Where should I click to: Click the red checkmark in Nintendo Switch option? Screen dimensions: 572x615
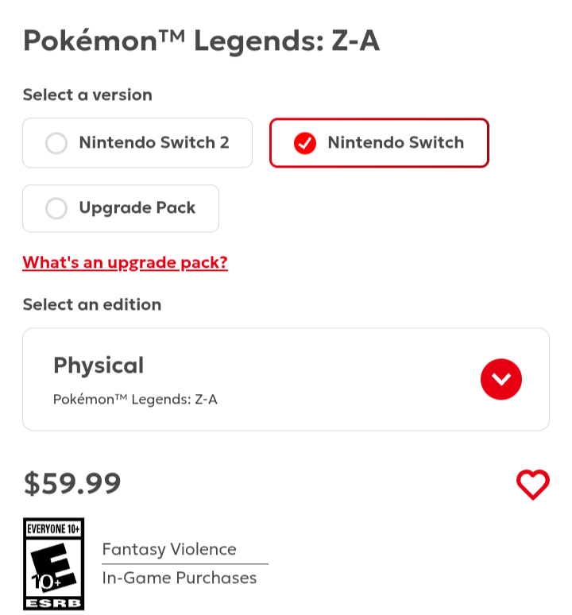click(305, 143)
